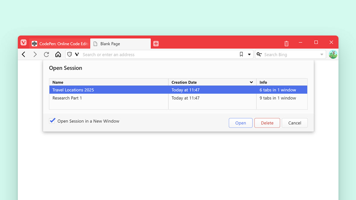Open the user profile avatar
The image size is (356, 200).
point(333,55)
